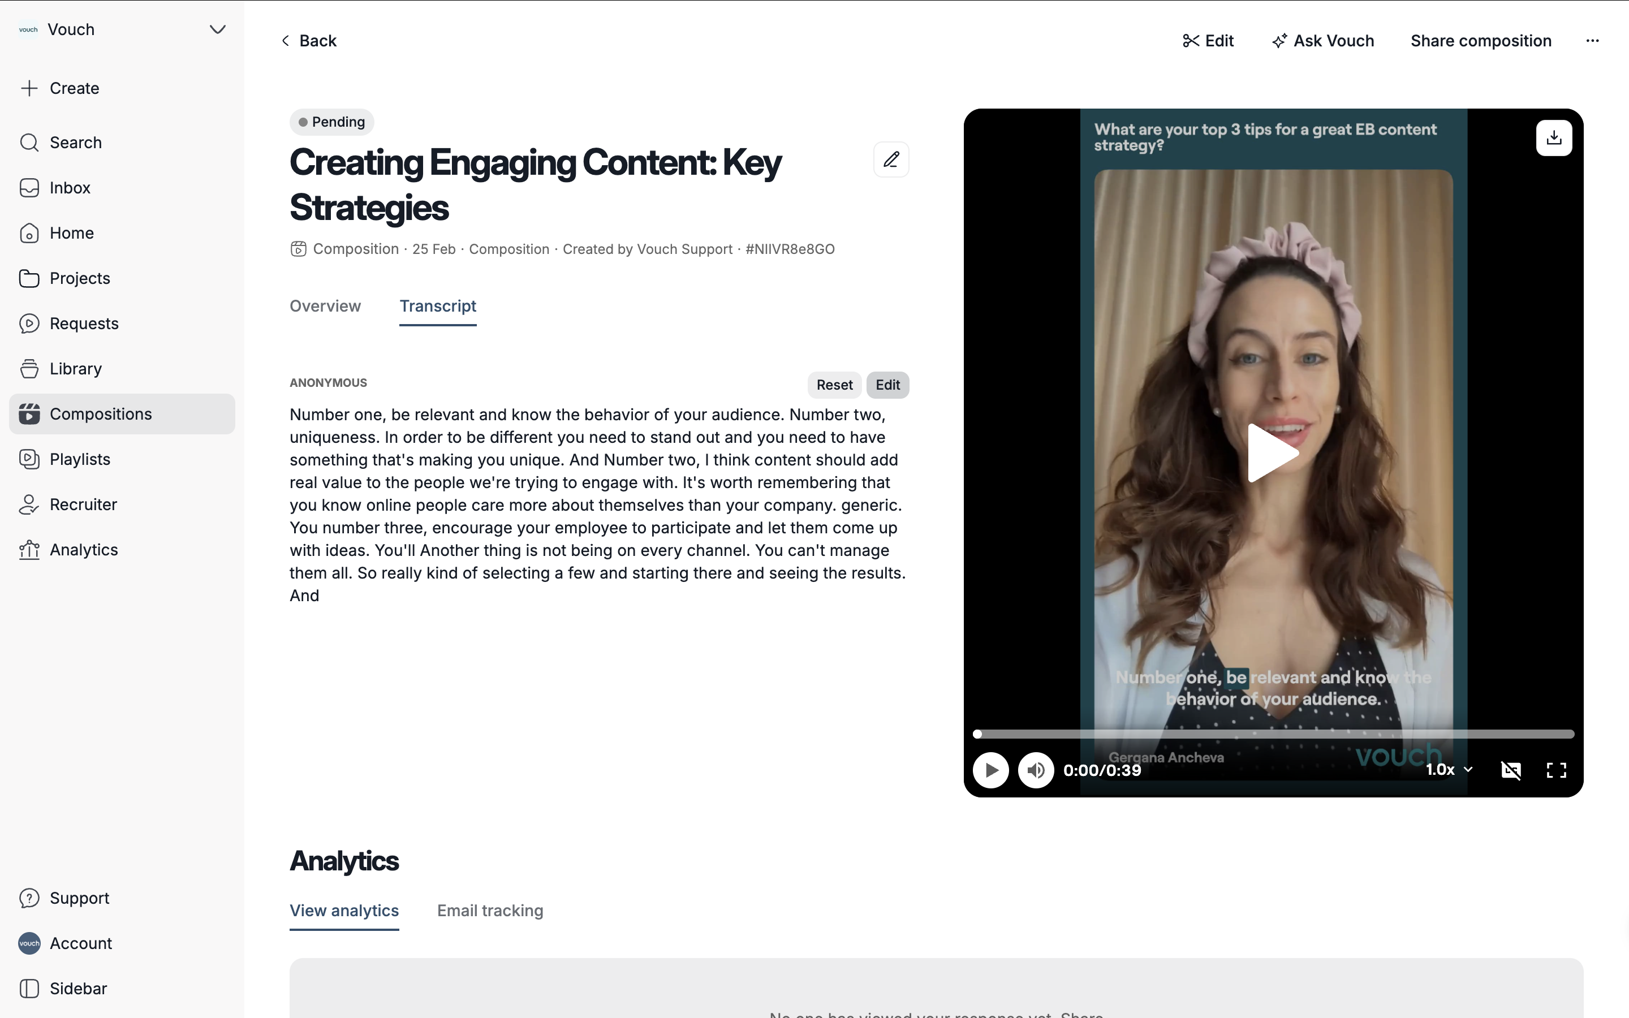The image size is (1629, 1018).
Task: Go to Recruiter section
Action: point(83,504)
